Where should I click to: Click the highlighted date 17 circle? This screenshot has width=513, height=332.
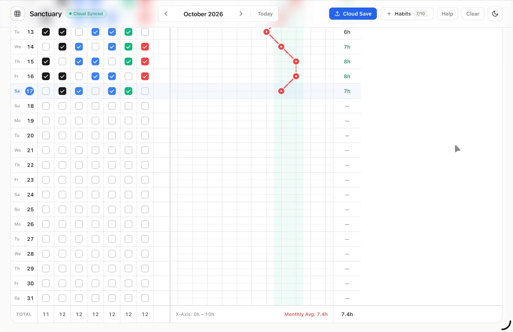[x=29, y=91]
